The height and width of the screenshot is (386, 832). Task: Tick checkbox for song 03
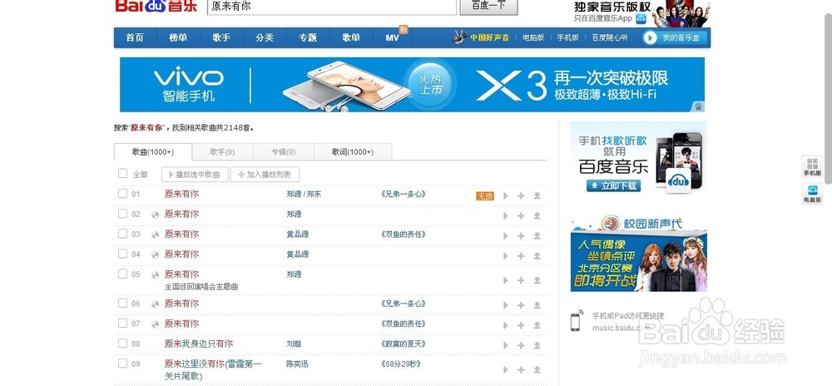pos(122,234)
